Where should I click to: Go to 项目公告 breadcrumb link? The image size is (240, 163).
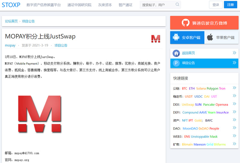[x=28, y=21]
